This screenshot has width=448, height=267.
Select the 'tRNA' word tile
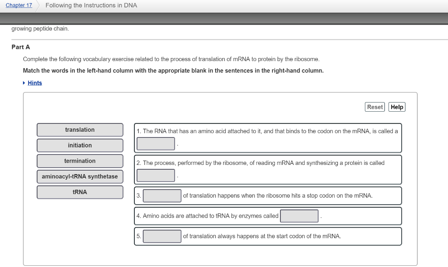tap(80, 192)
